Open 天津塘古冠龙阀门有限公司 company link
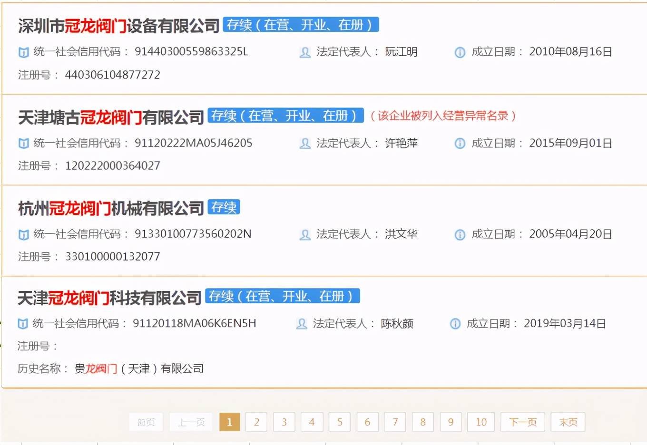The height and width of the screenshot is (445, 647). pyautogui.click(x=111, y=117)
